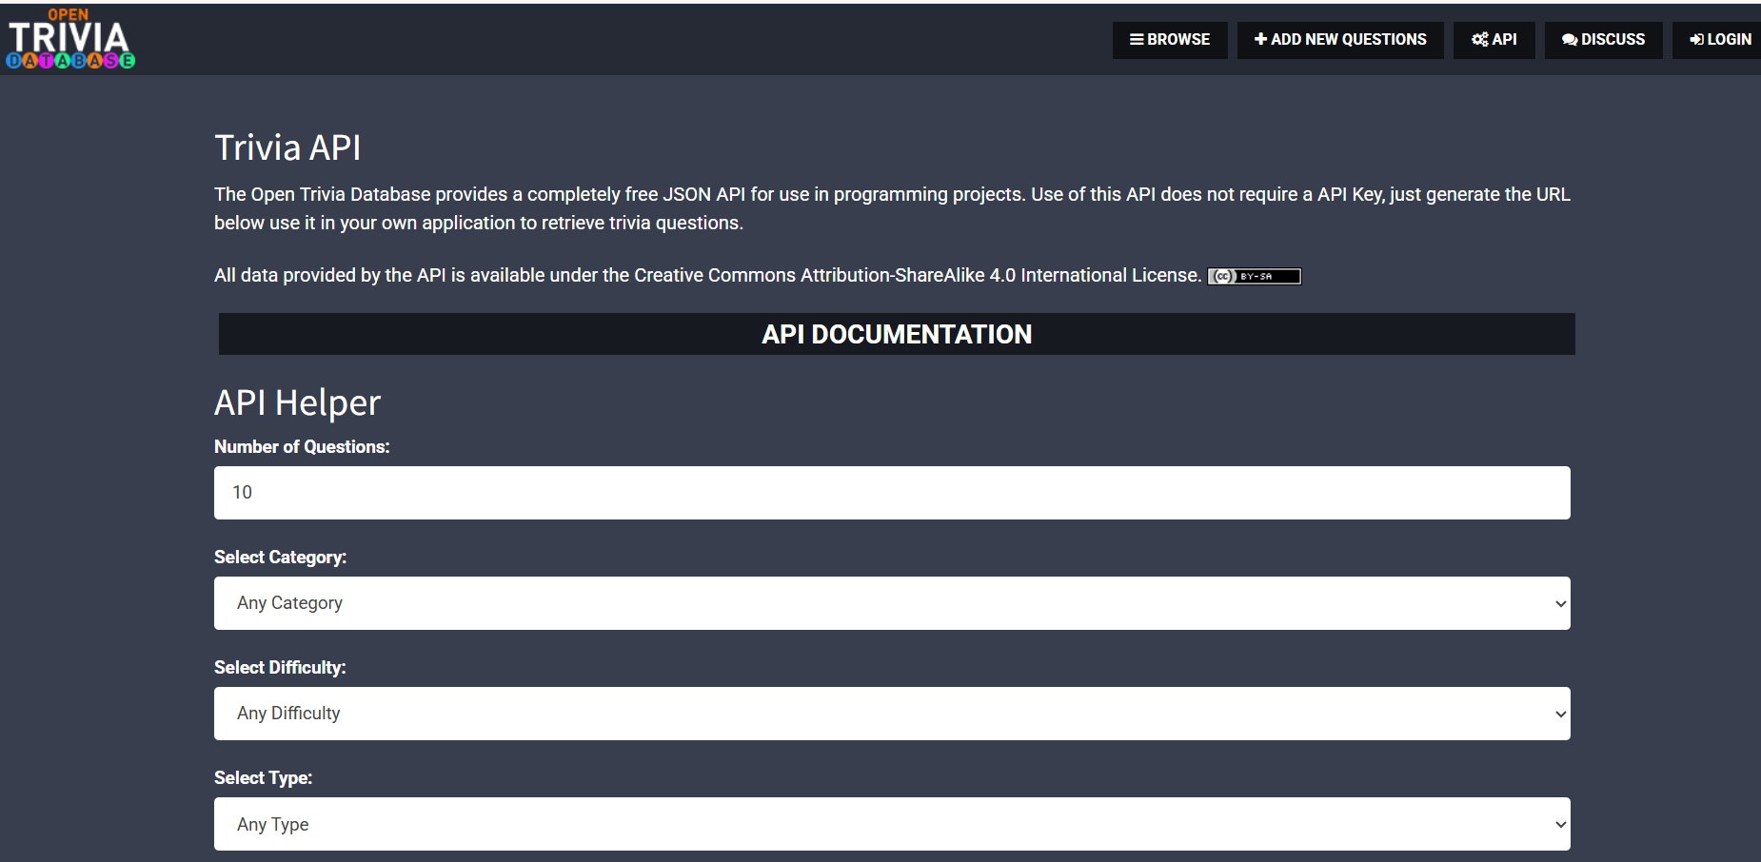The width and height of the screenshot is (1761, 862).
Task: Expand the Any Category dropdown
Action: click(892, 603)
